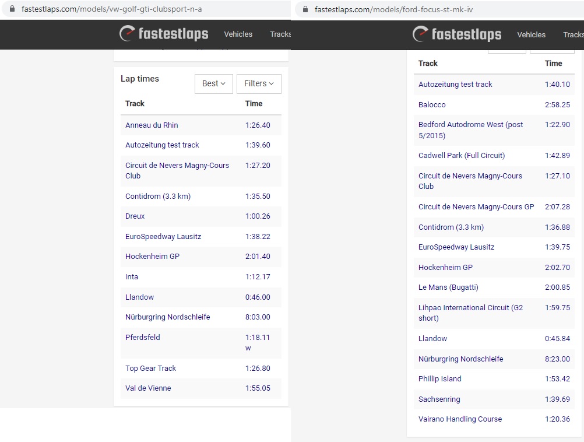Click the 0:45.84 Llandow lap time
Viewport: 584px width, 442px height.
[x=558, y=339]
